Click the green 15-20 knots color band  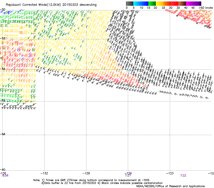(x=152, y=3)
